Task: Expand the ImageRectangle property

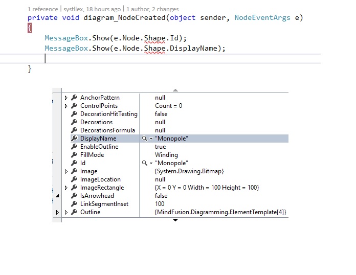Action: (x=66, y=188)
